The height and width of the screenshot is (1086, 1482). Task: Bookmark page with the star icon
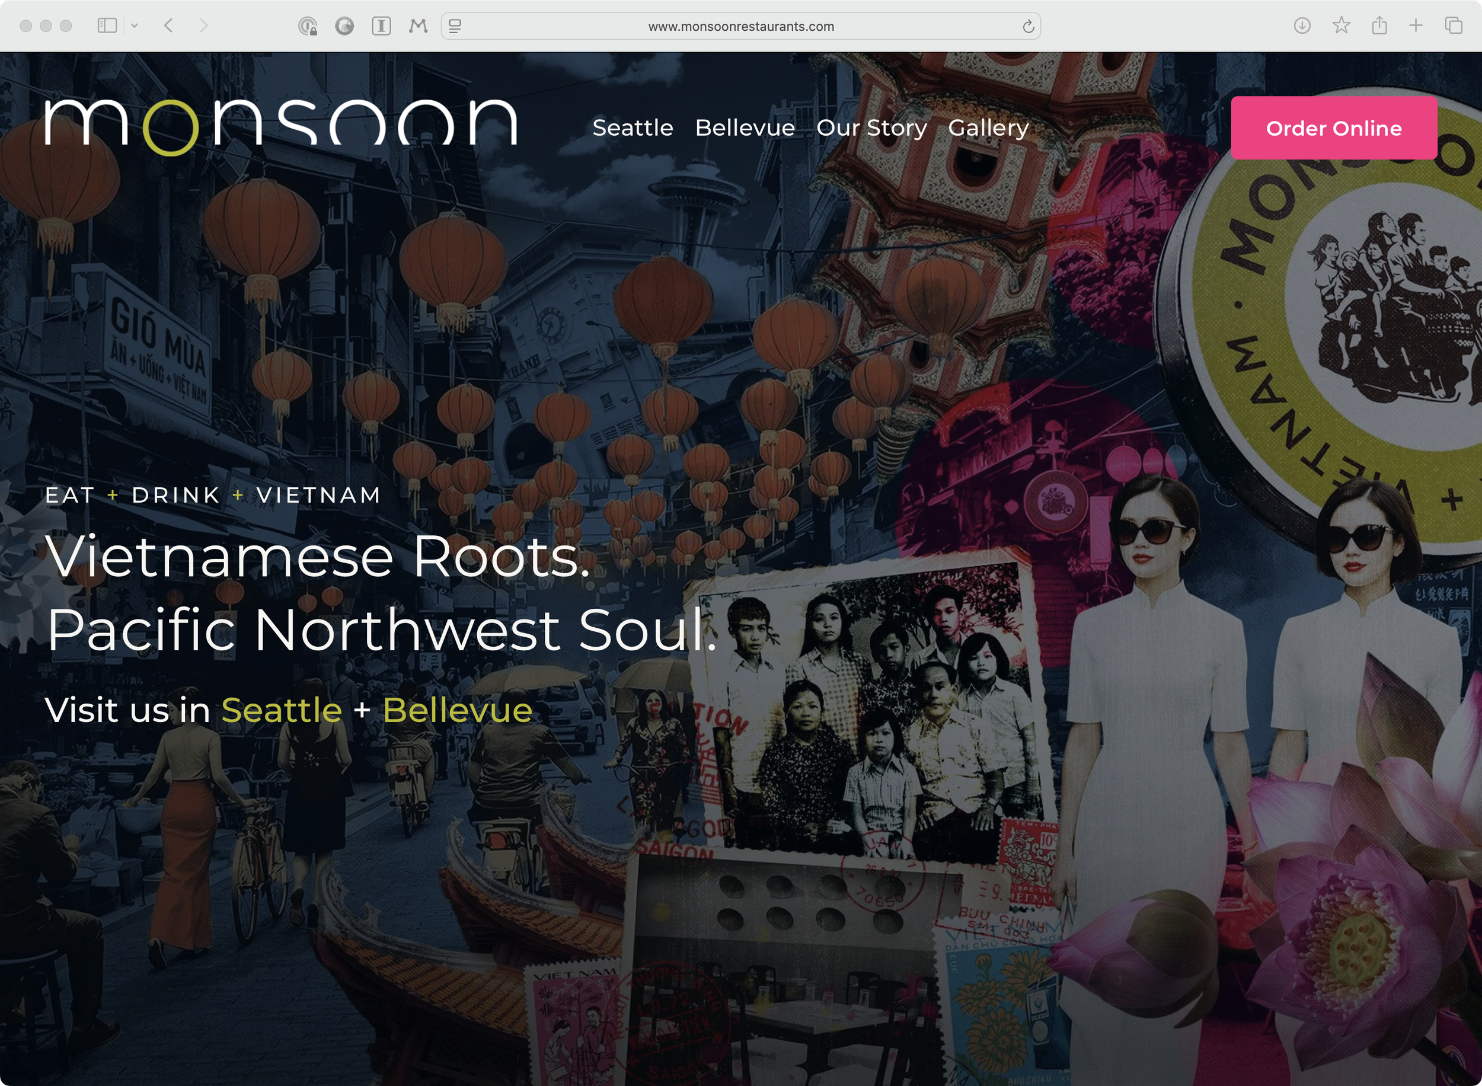pyautogui.click(x=1341, y=25)
